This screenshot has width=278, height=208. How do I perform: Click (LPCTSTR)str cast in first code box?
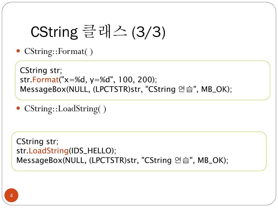(x=117, y=89)
